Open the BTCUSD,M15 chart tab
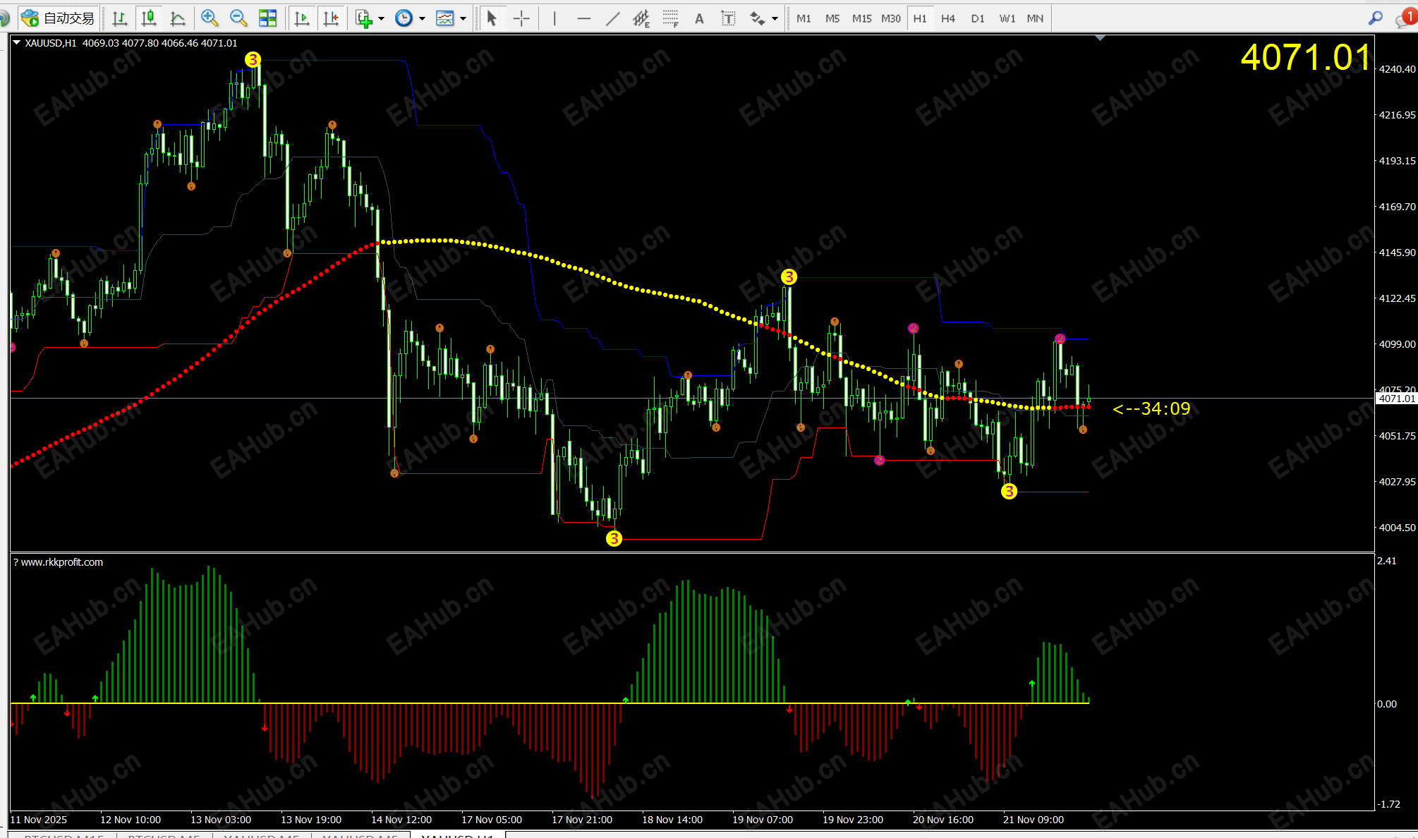This screenshot has height=838, width=1418. pyautogui.click(x=63, y=835)
